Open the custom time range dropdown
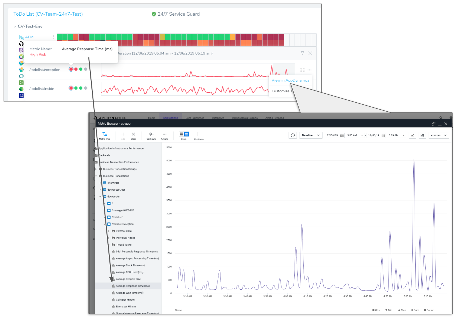This screenshot has width=457, height=318. pyautogui.click(x=439, y=135)
